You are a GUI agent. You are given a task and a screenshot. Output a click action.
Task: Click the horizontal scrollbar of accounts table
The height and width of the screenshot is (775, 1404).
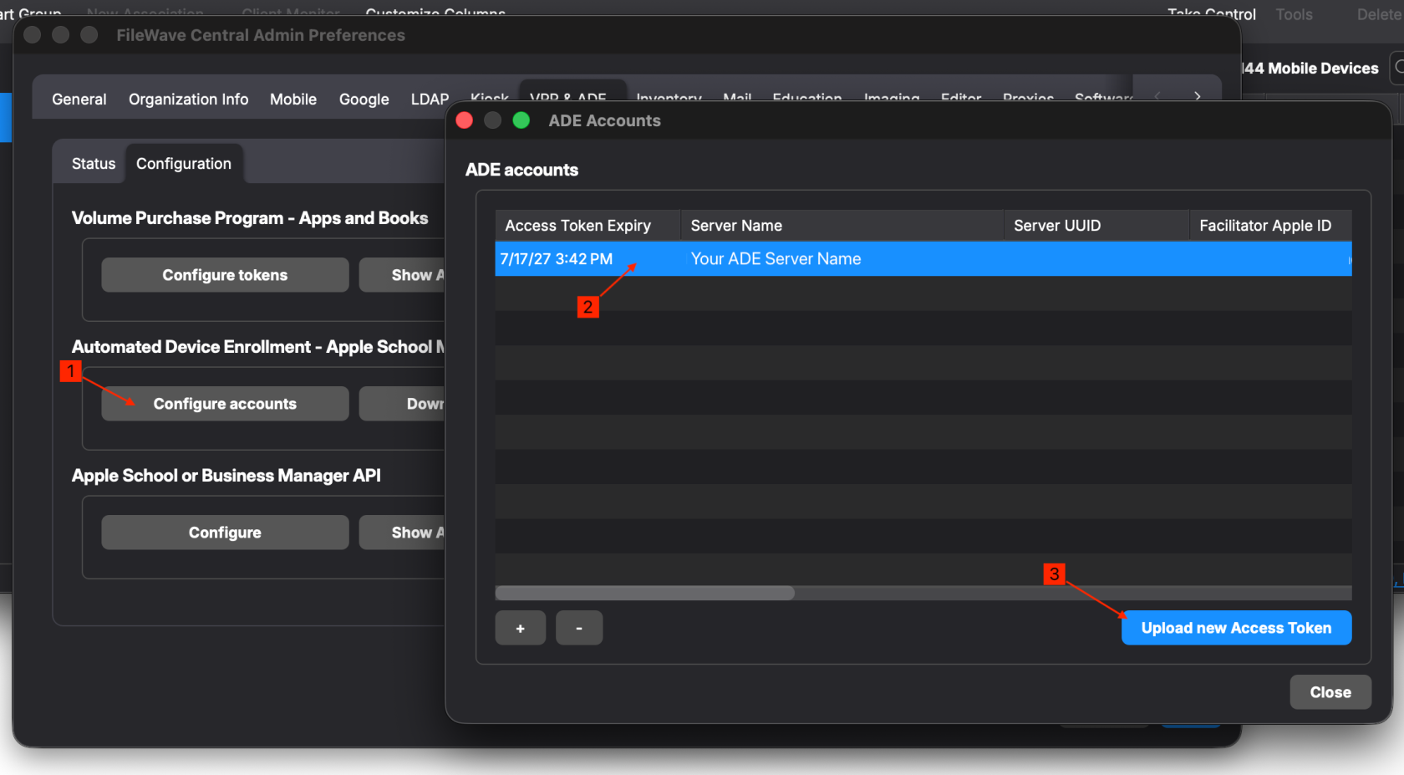[645, 593]
